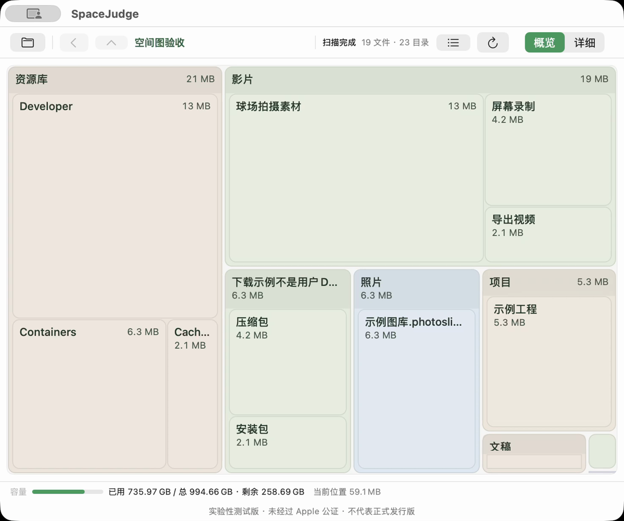
Task: Click the 19 MB size of 影片
Action: click(x=594, y=79)
